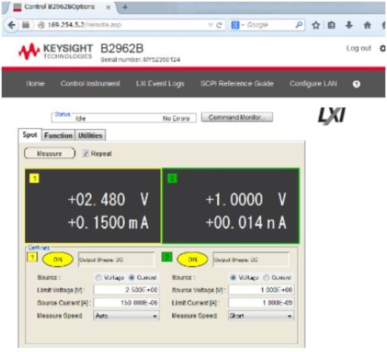
Task: Open the SCPI Reference Guide menu
Action: (237, 84)
